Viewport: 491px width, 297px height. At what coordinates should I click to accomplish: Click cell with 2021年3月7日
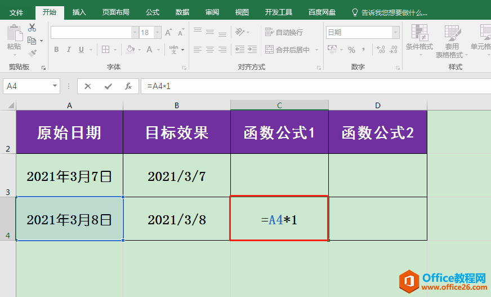[x=69, y=175]
